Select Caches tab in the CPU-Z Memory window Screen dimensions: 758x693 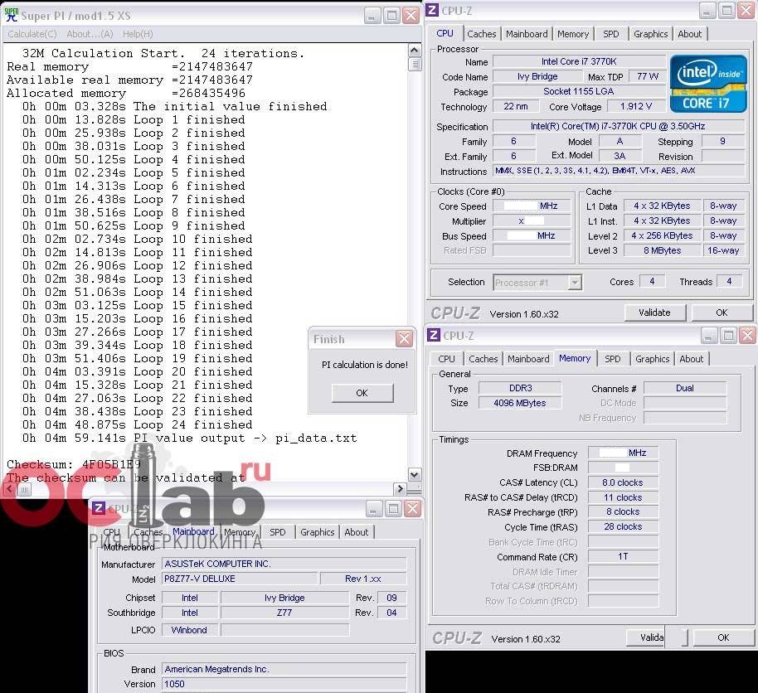[x=483, y=359]
